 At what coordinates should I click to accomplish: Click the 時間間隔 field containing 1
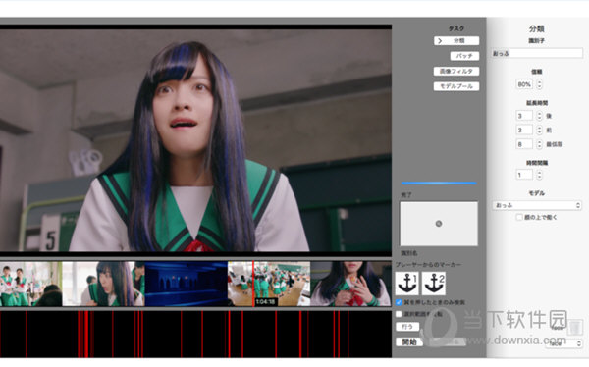click(524, 175)
